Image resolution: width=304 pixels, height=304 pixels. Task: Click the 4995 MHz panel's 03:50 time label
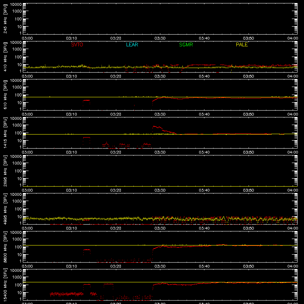click(249, 228)
